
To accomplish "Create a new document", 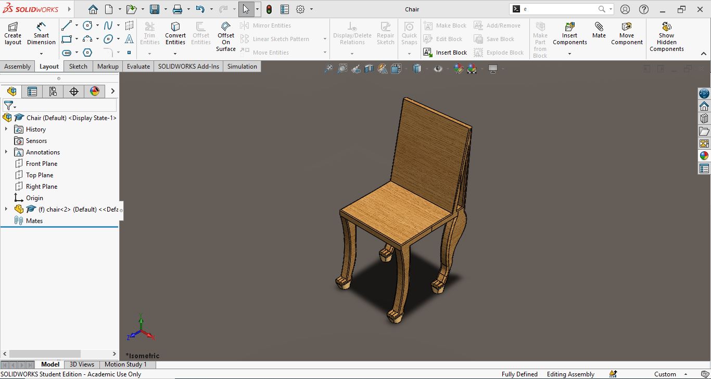I will point(109,9).
